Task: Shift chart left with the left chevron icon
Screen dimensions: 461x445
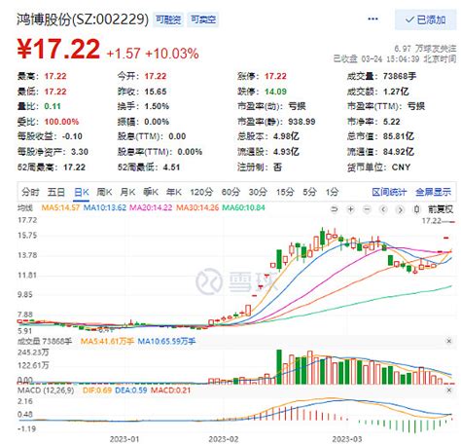Action: click(x=383, y=209)
